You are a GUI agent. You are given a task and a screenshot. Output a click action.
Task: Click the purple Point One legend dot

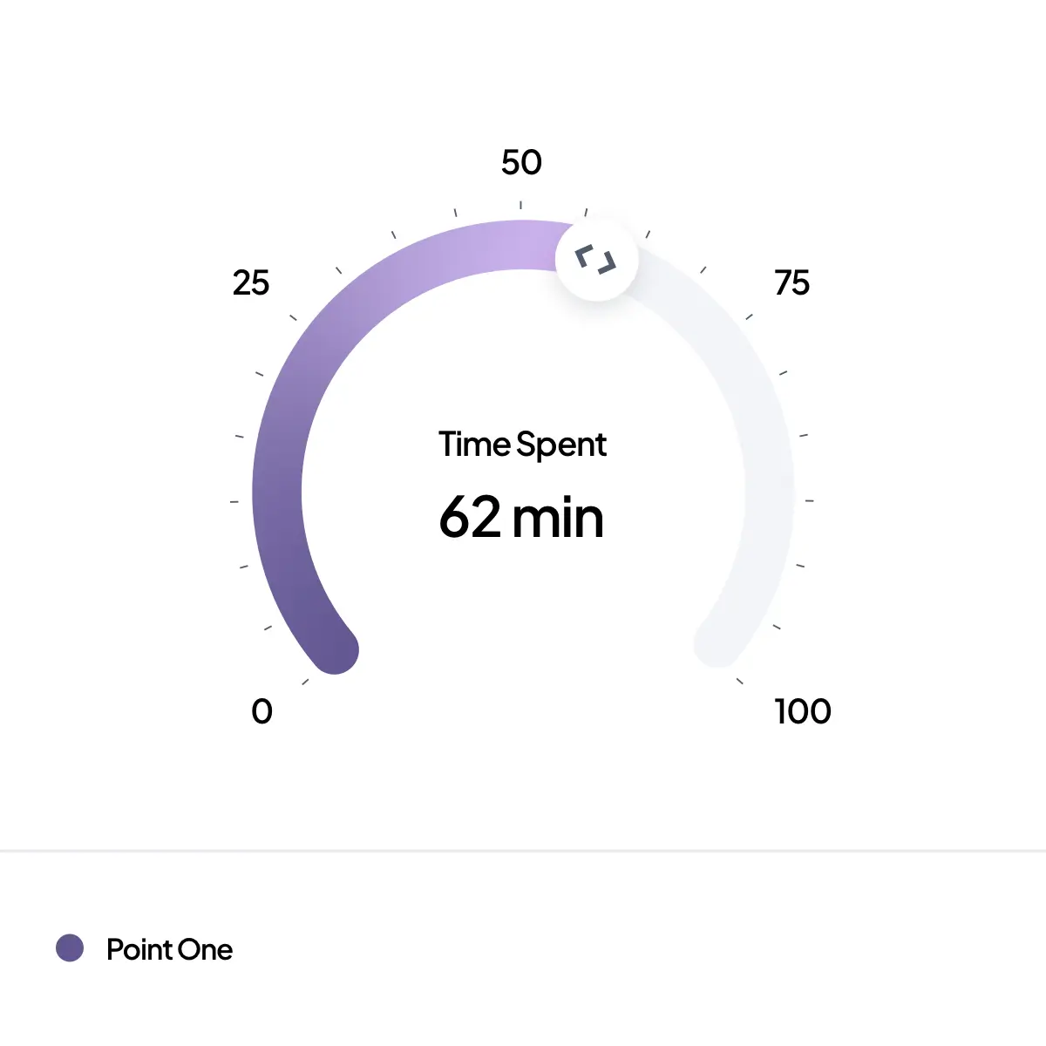pyautogui.click(x=70, y=948)
